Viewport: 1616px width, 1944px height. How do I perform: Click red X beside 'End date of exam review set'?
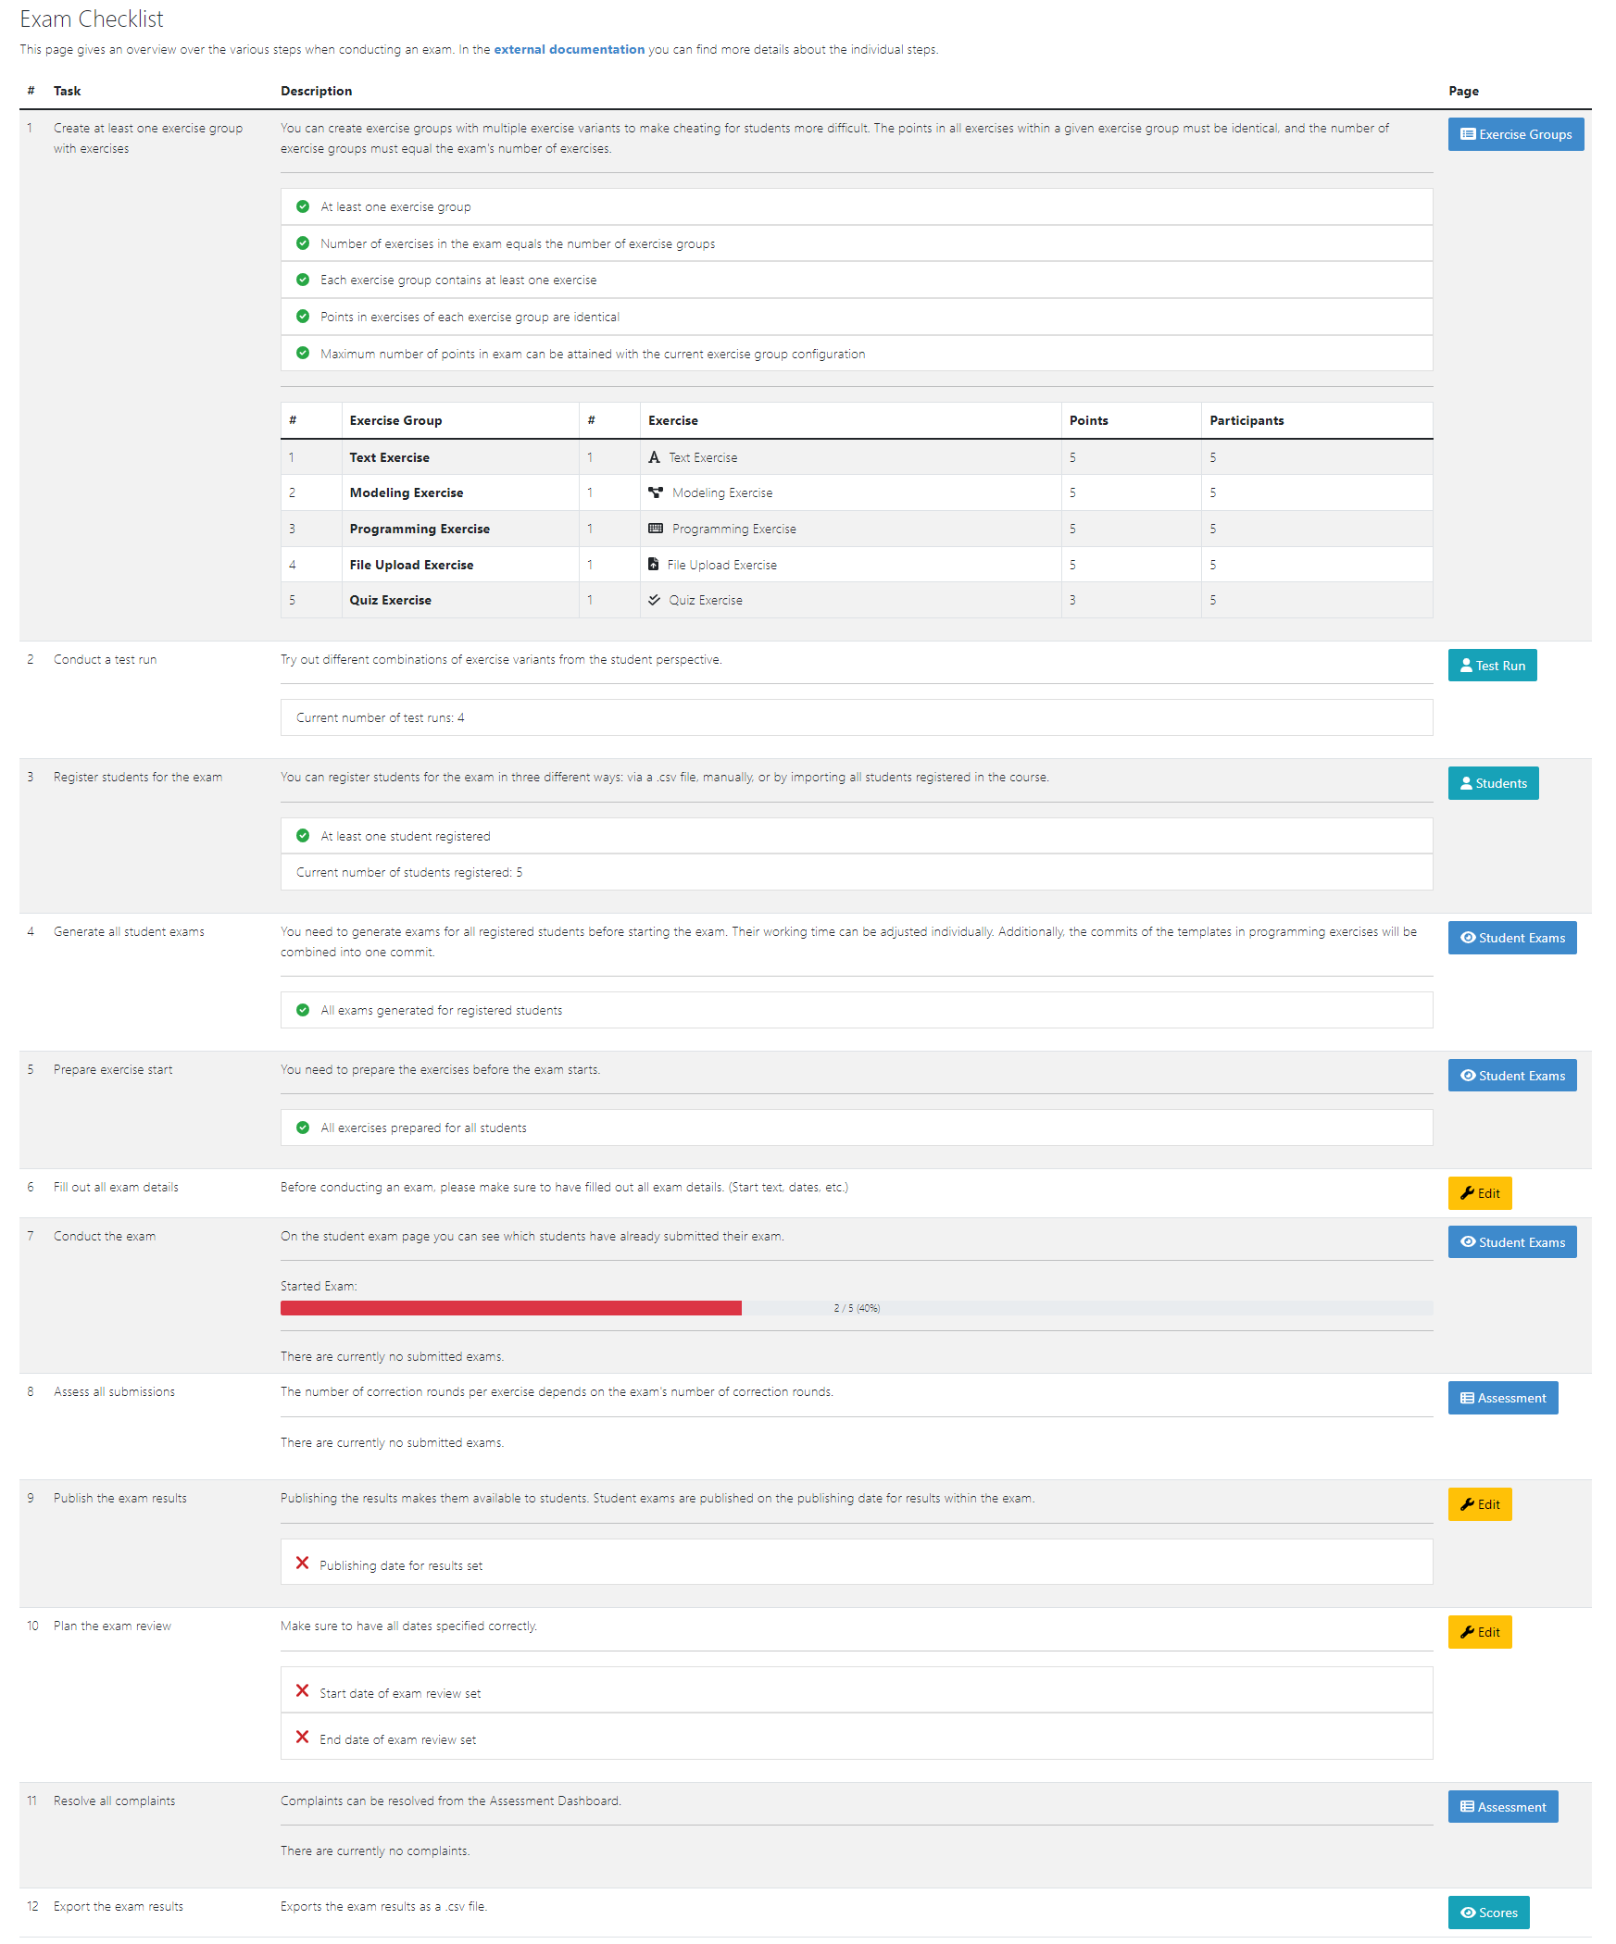(x=302, y=1738)
